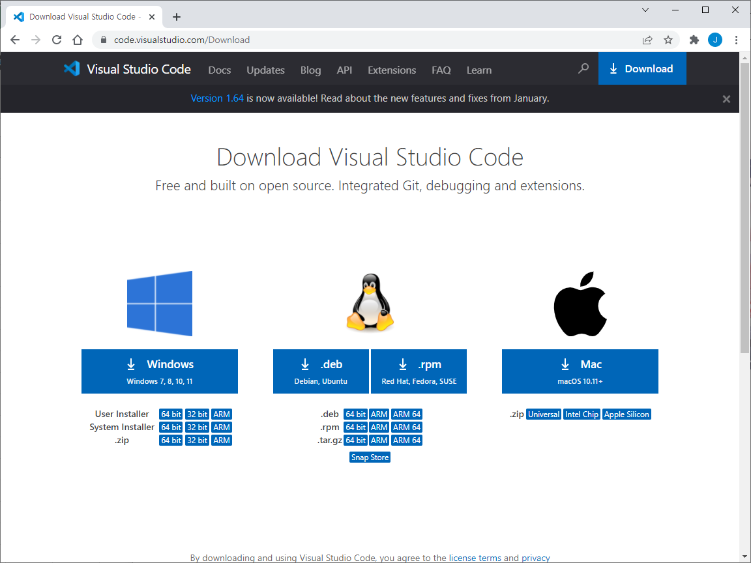Click the Visual Studio Code logo icon in navbar
This screenshot has width=751, height=563.
pyautogui.click(x=72, y=69)
